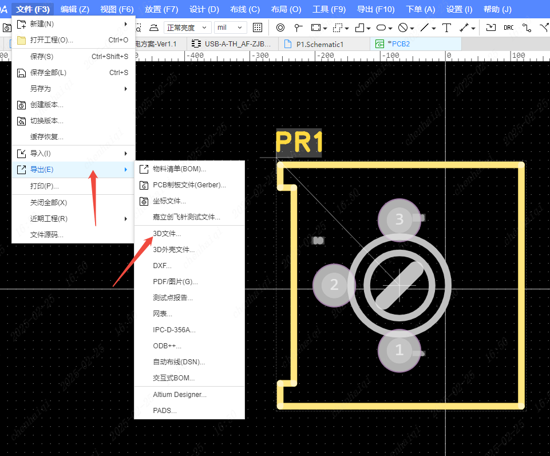Select the Text tool in toolbar
This screenshot has height=456, width=550.
coord(447,27)
